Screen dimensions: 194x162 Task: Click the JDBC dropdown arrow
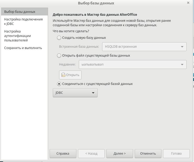pyautogui.click(x=93, y=93)
